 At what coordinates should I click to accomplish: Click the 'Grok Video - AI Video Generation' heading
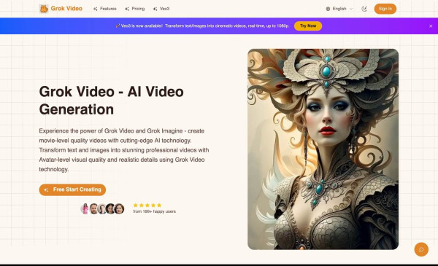pyautogui.click(x=111, y=101)
